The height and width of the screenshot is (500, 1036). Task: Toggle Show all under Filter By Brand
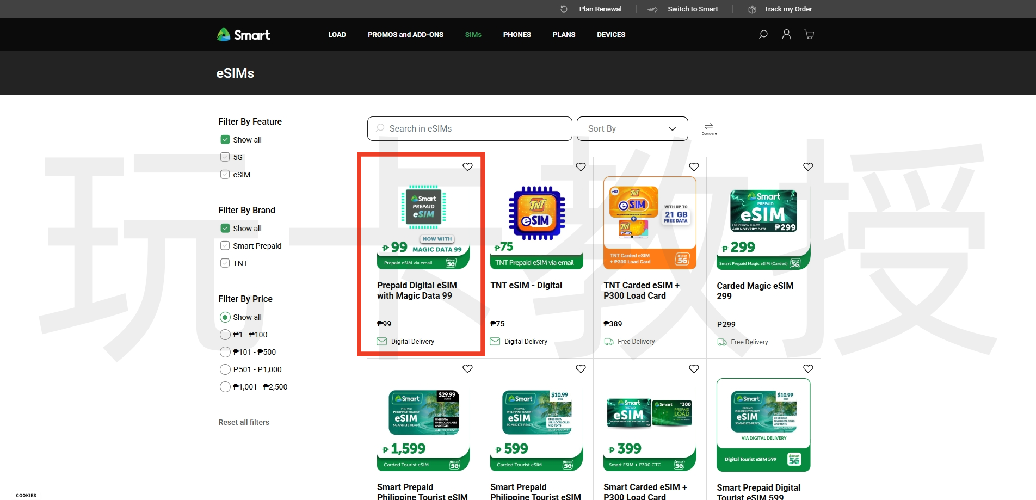click(x=225, y=229)
